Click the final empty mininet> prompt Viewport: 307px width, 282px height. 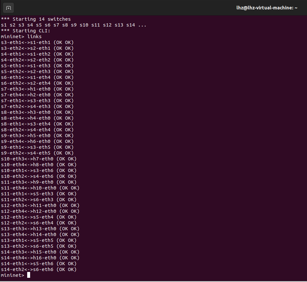coord(16,275)
